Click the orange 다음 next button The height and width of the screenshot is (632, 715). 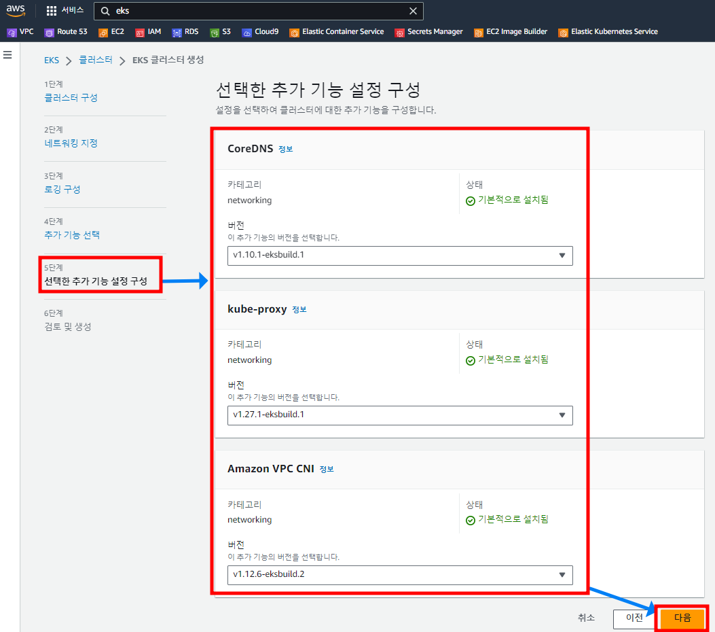pyautogui.click(x=682, y=618)
